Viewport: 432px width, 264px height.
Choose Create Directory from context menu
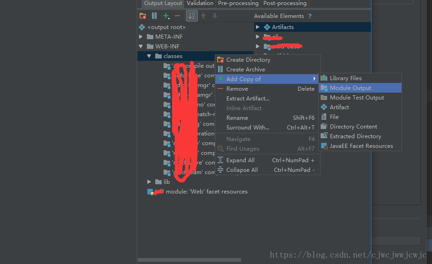pos(268,59)
